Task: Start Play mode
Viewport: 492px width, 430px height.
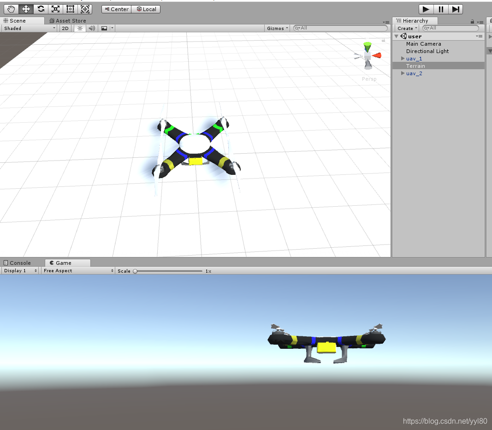Action: 426,9
